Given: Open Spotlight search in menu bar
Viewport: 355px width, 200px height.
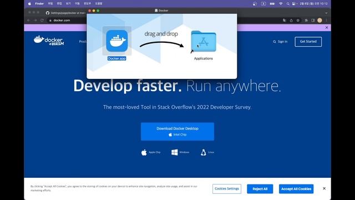Looking at the screenshot, I should click(x=288, y=4).
